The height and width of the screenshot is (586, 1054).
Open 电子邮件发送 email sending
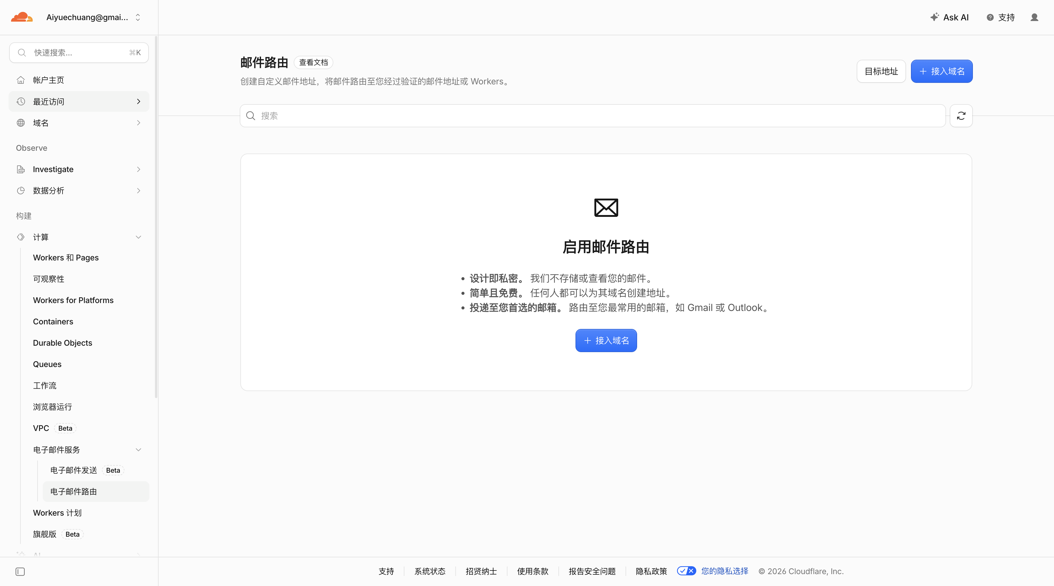click(x=87, y=470)
